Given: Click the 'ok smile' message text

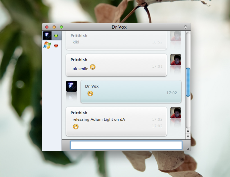Looking at the screenshot, I should click(80, 69).
